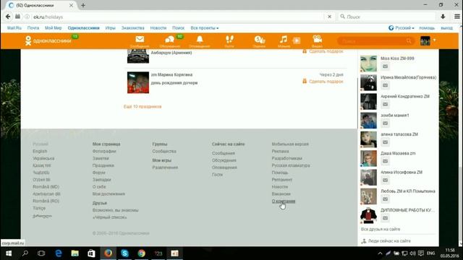
Task: Open Mail.Ru link in the top bar
Action: pyautogui.click(x=14, y=28)
